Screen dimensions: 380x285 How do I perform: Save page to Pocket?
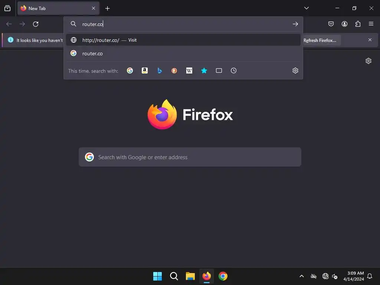pyautogui.click(x=331, y=24)
